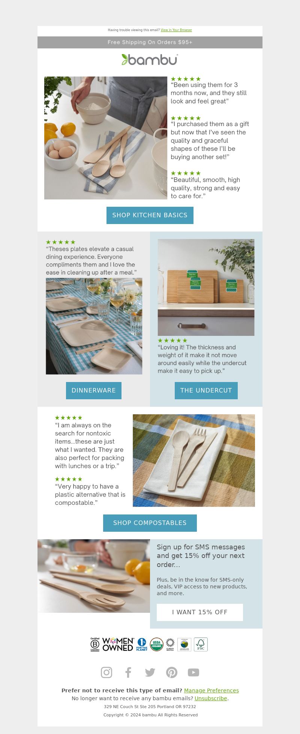Open View in Your Browser link
The image size is (300, 734).
(x=176, y=30)
